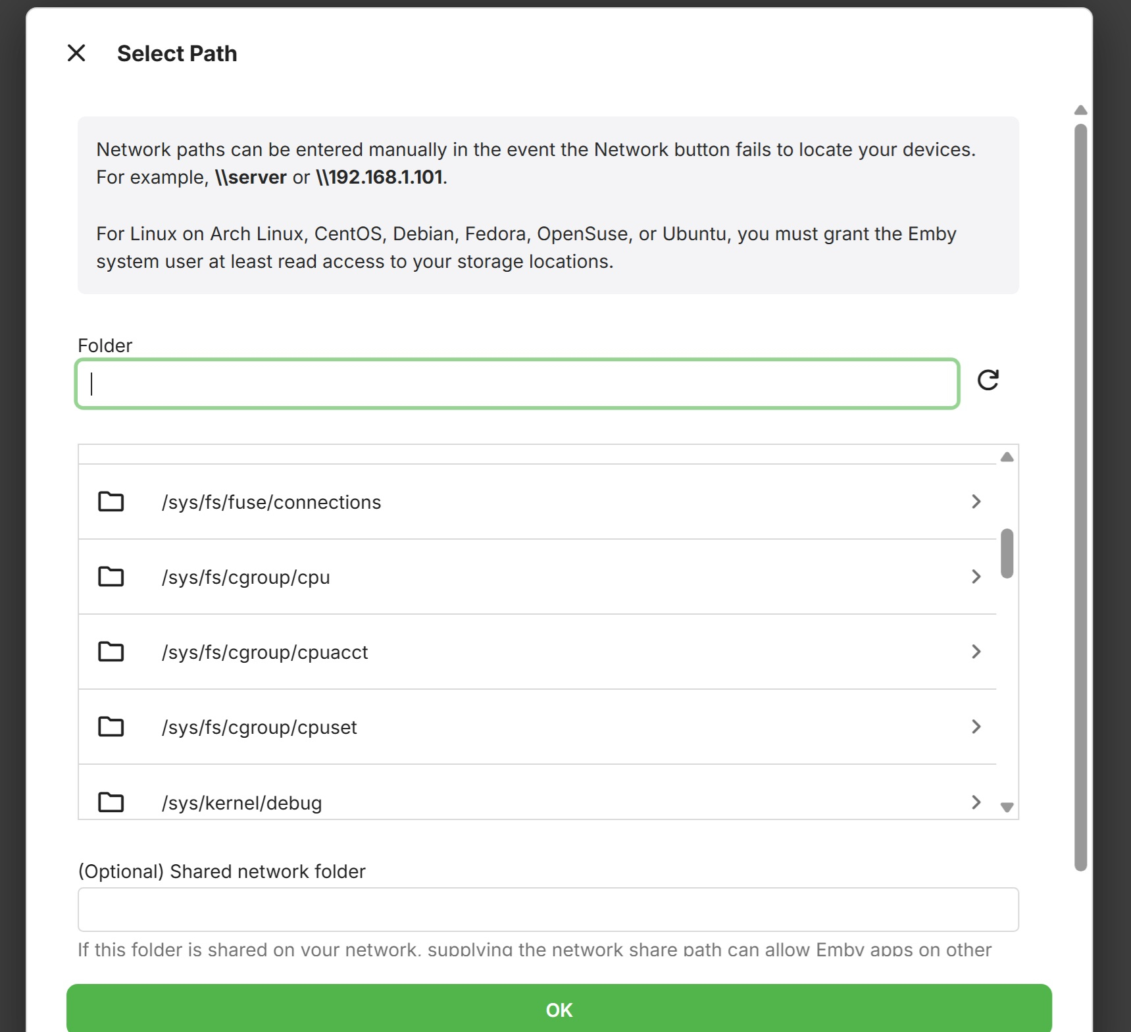
Task: Click folder icon for /sys/fs/cgroup/cpu
Action: pyautogui.click(x=111, y=577)
